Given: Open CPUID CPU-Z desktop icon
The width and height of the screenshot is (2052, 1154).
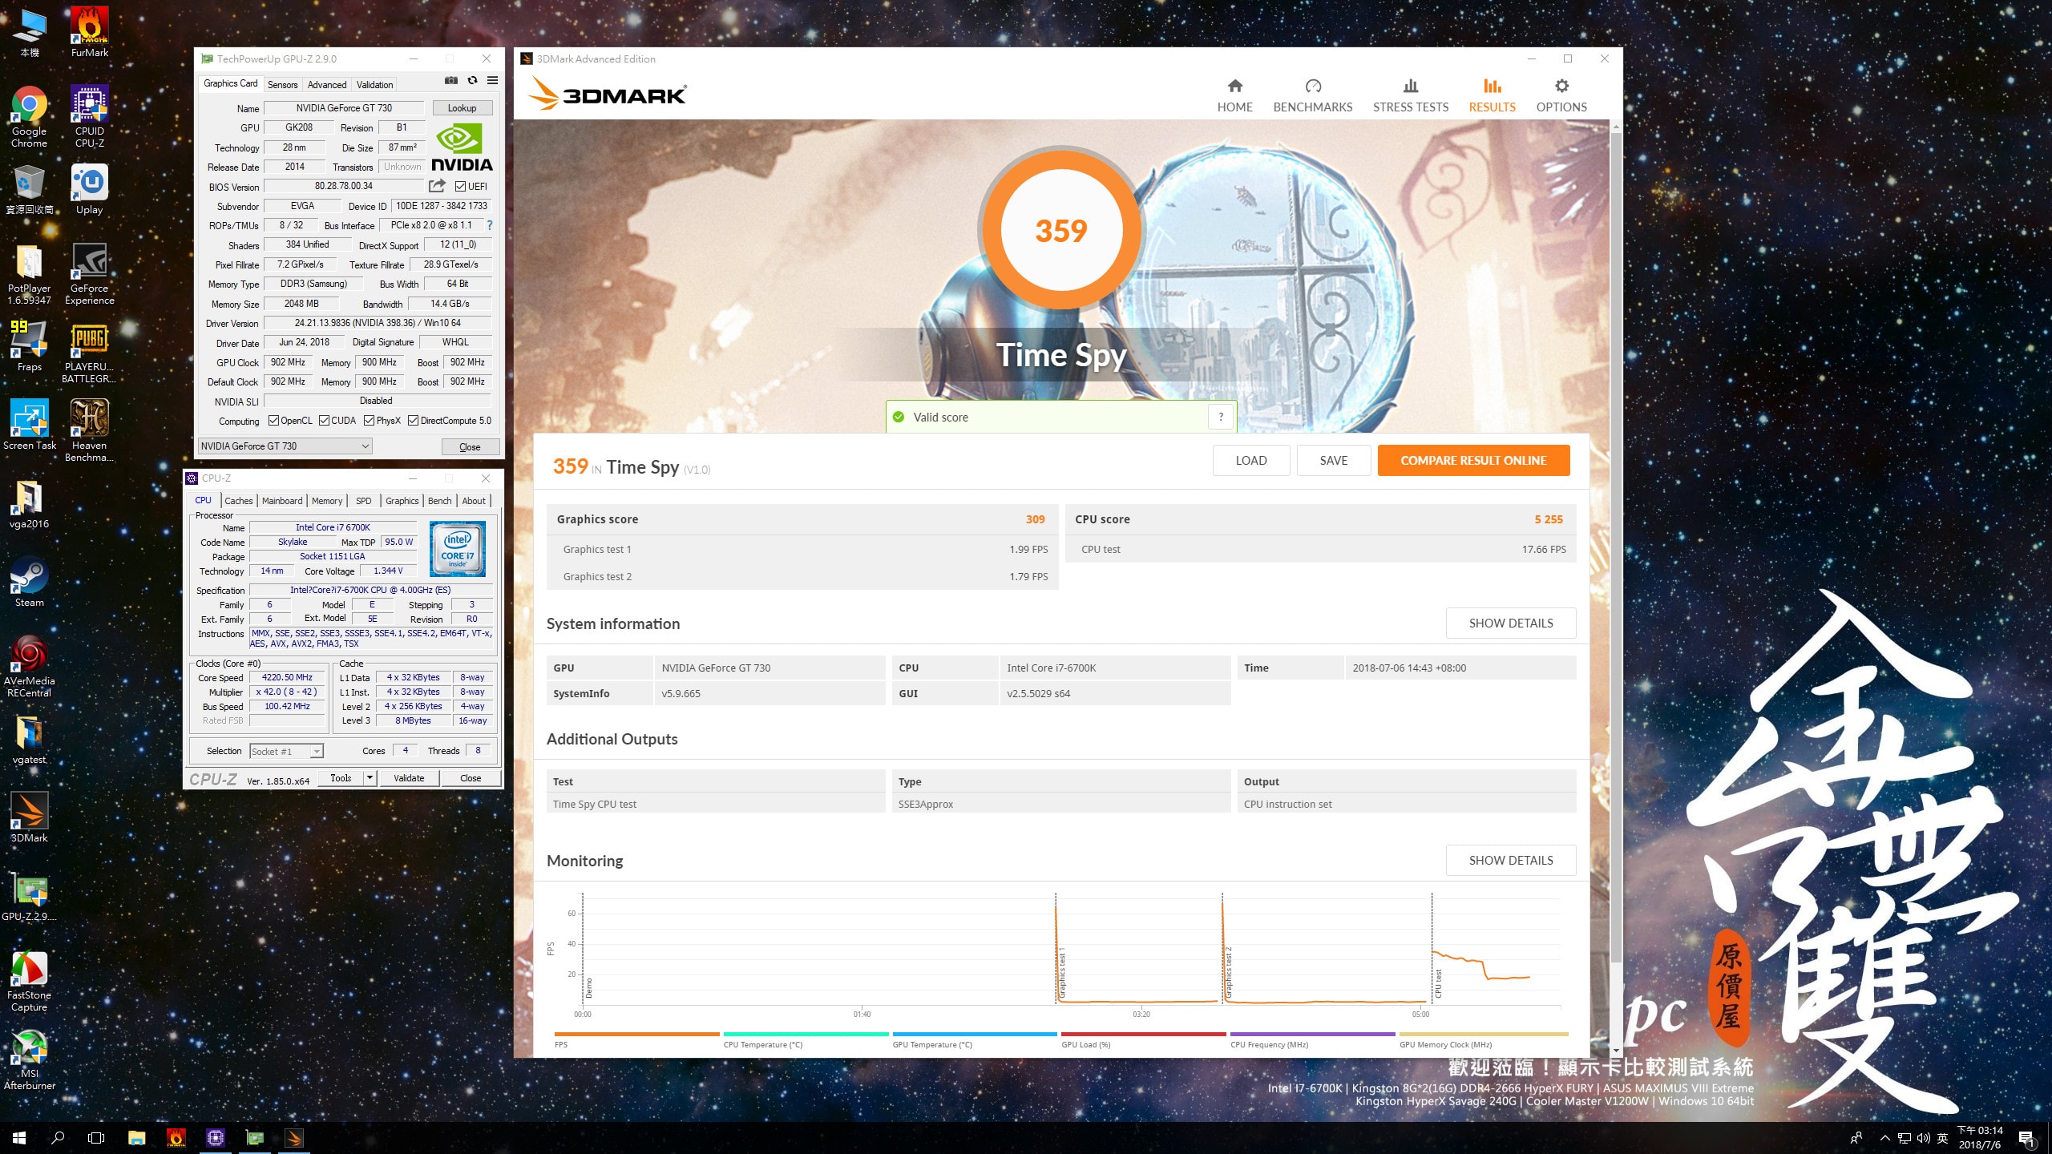Looking at the screenshot, I should tap(90, 117).
